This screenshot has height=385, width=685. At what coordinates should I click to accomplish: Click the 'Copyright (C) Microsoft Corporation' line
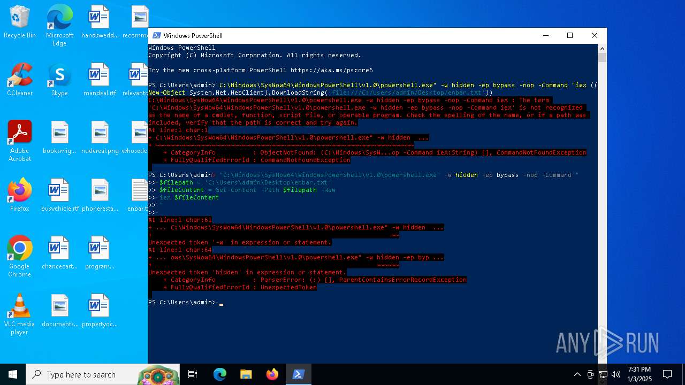pyautogui.click(x=254, y=55)
